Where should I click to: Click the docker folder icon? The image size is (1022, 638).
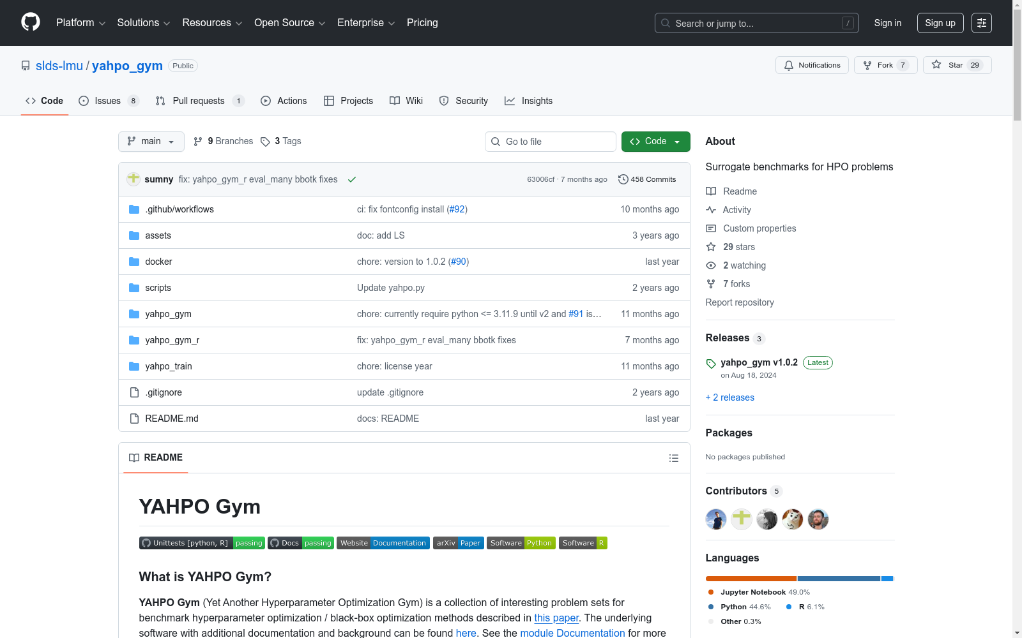pyautogui.click(x=134, y=262)
